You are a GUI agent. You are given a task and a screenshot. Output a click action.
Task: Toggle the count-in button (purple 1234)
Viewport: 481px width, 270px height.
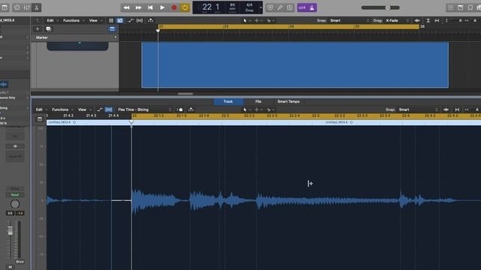click(x=302, y=7)
